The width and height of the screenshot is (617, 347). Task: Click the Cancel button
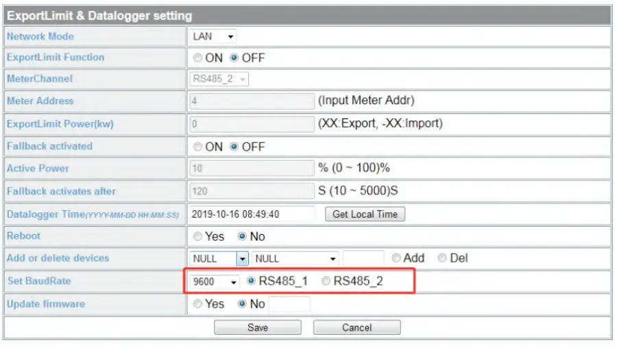tap(357, 327)
